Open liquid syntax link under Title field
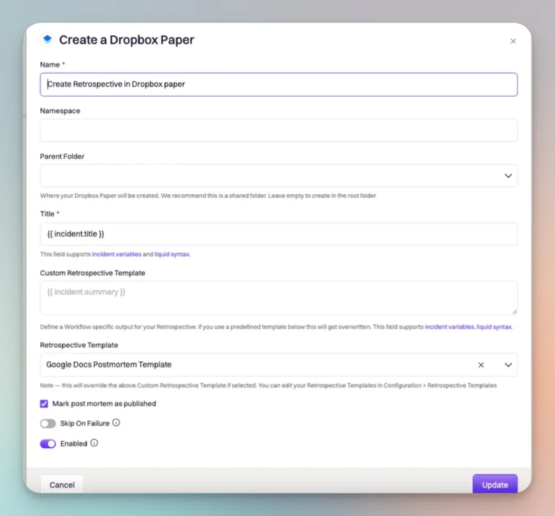This screenshot has height=516, width=555. pyautogui.click(x=172, y=254)
